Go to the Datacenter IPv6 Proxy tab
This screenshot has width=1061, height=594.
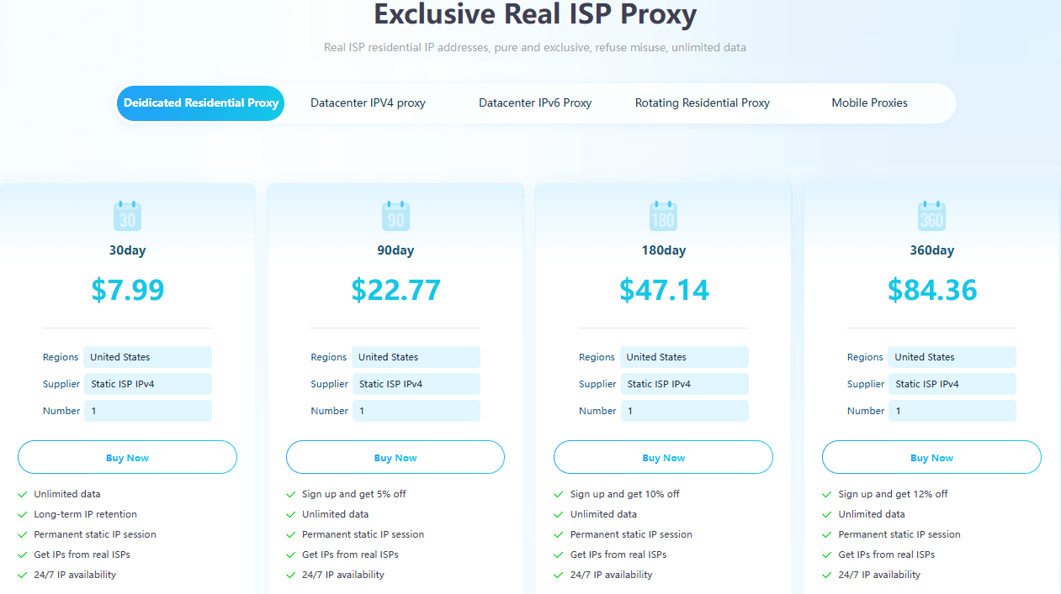coord(535,103)
